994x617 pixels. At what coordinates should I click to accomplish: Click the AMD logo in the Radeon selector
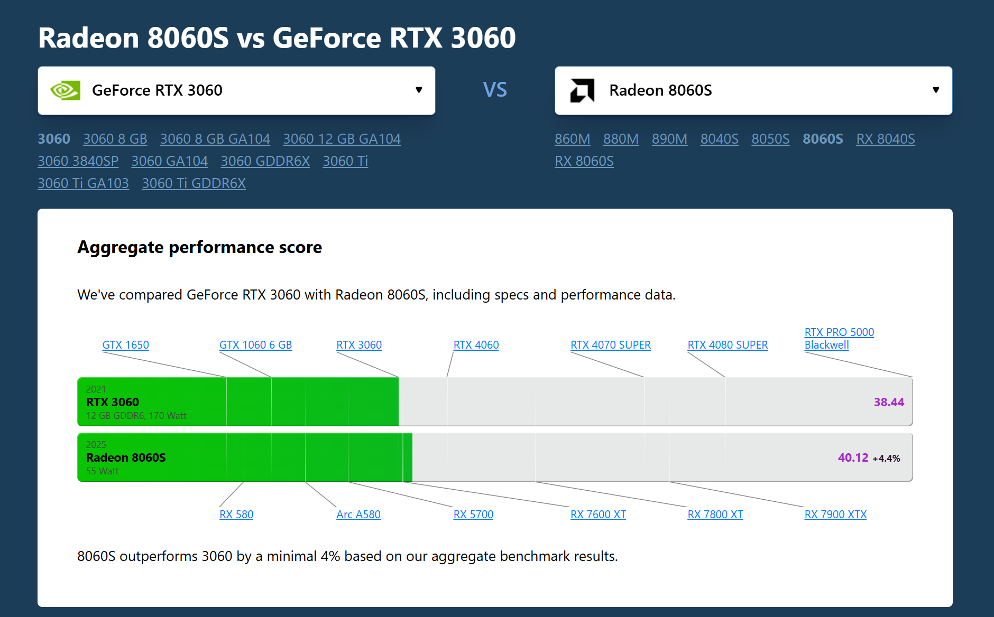click(x=582, y=90)
